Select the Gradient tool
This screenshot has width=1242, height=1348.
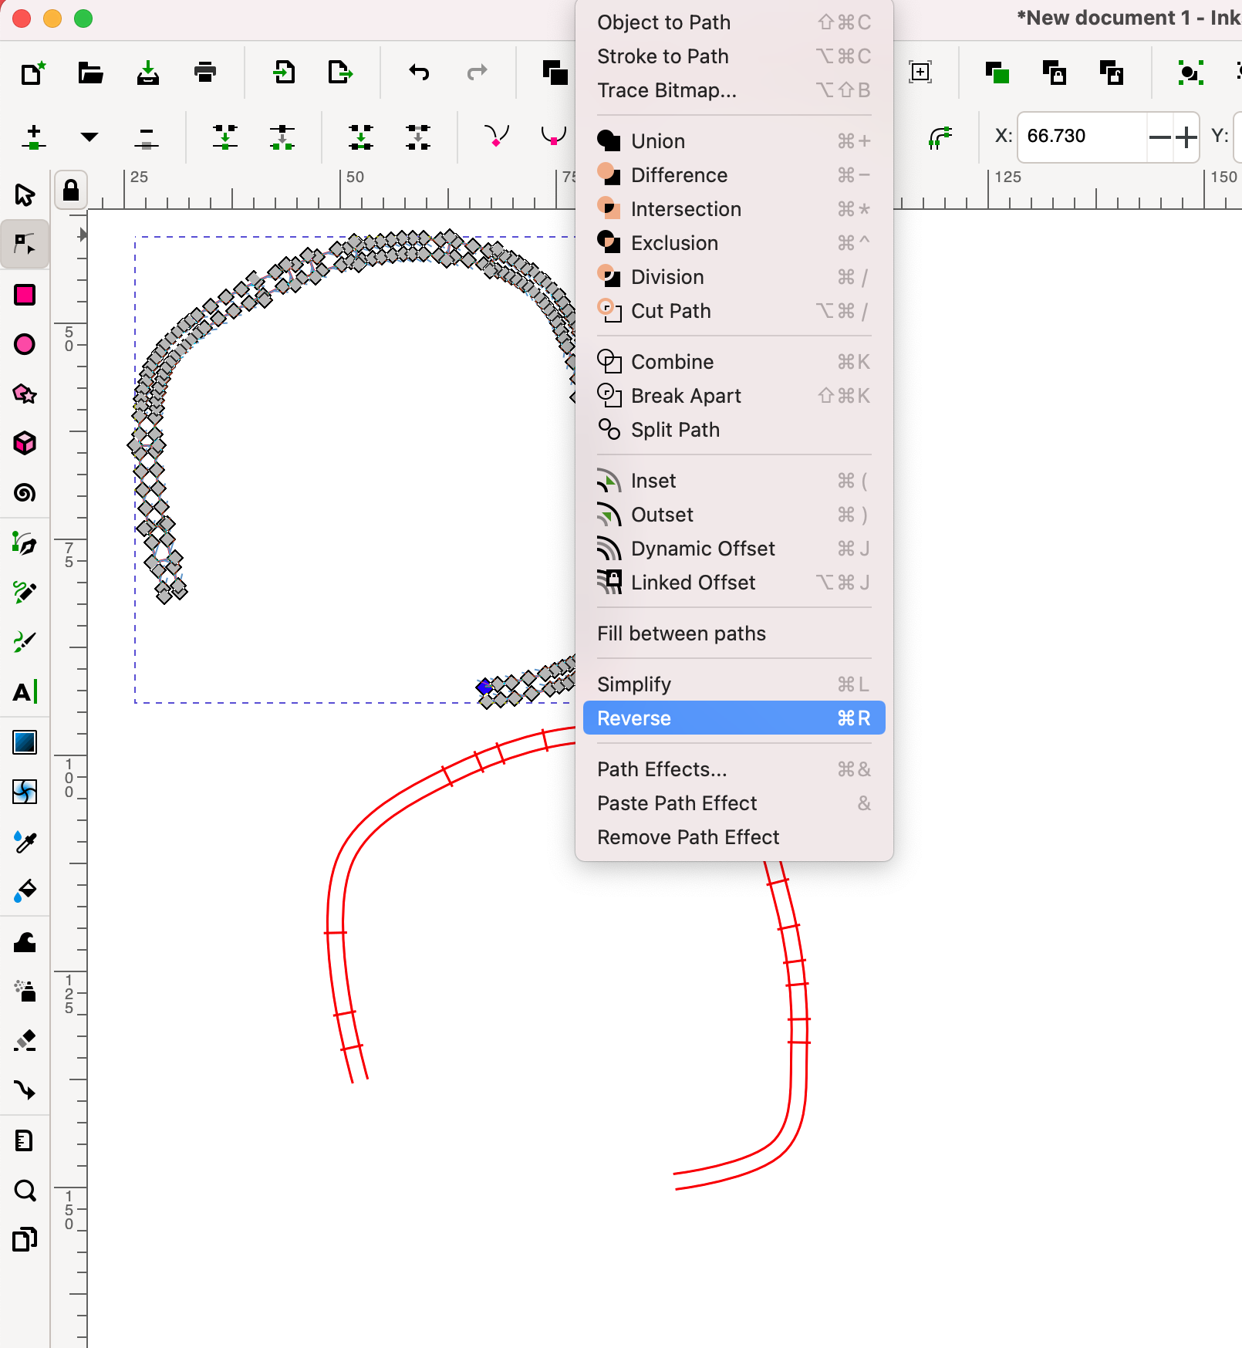pyautogui.click(x=25, y=742)
